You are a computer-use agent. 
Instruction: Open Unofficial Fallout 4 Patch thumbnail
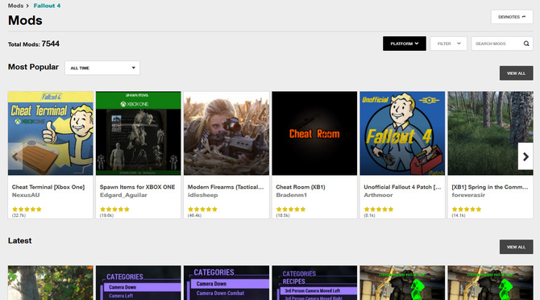coord(402,133)
